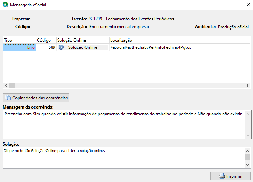Click the scroll up arrow in Solução box
Image resolution: width=253 pixels, height=182 pixels.
click(248, 151)
